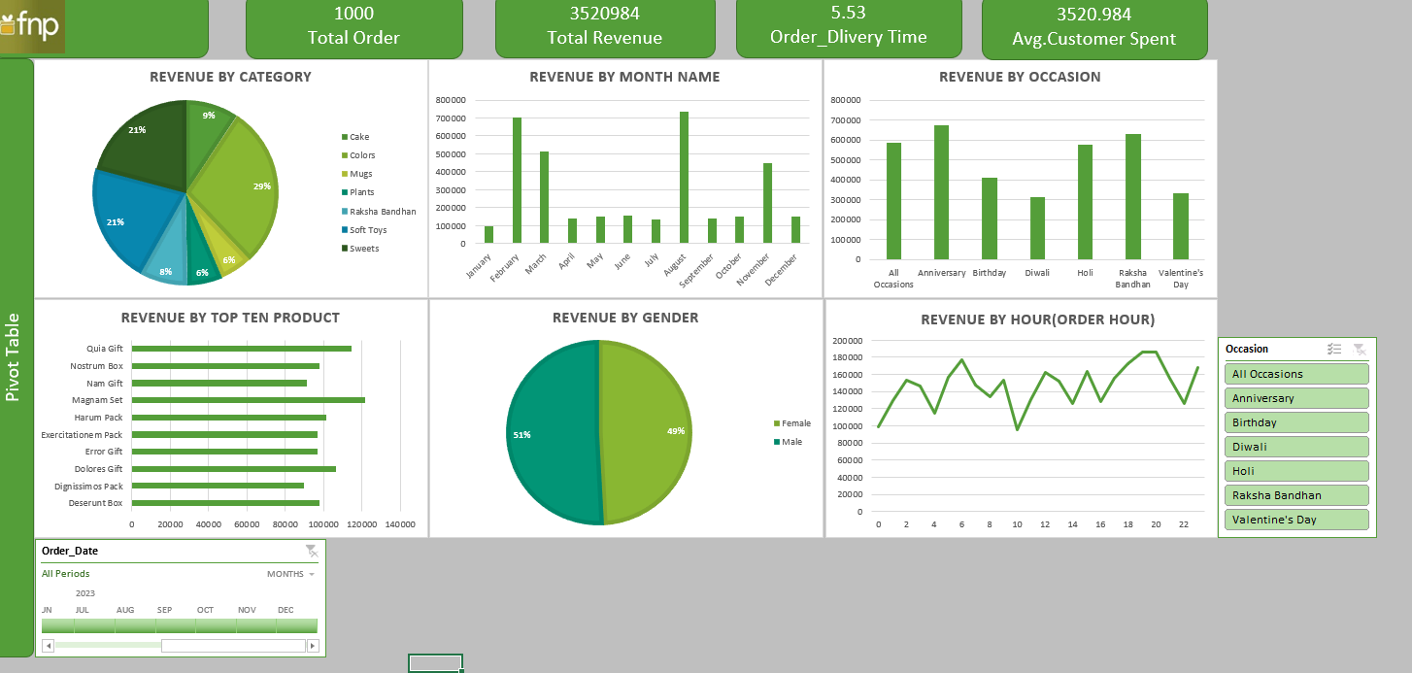Click the Mugs legend color swatch
The image size is (1412, 673).
(x=344, y=174)
